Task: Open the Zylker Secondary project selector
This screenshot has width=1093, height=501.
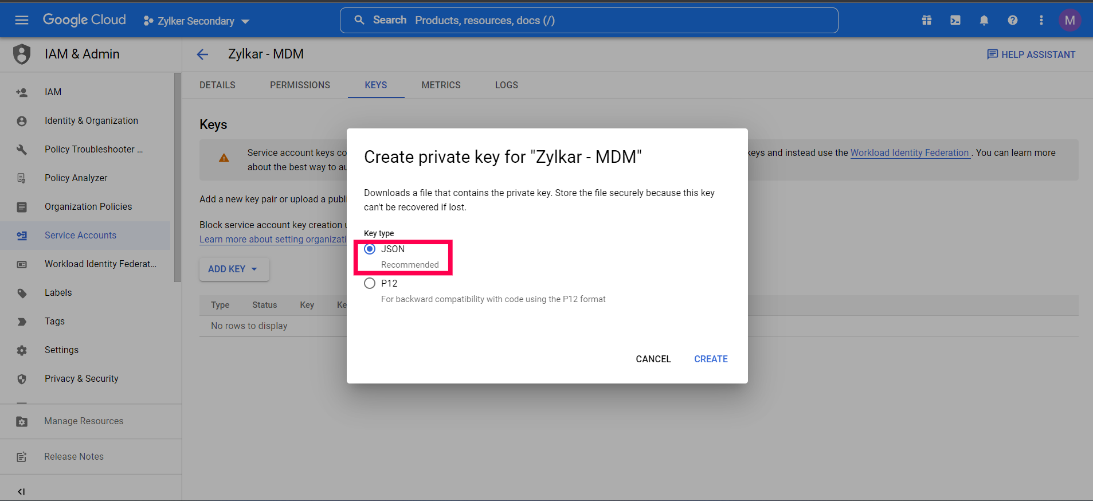Action: [196, 21]
